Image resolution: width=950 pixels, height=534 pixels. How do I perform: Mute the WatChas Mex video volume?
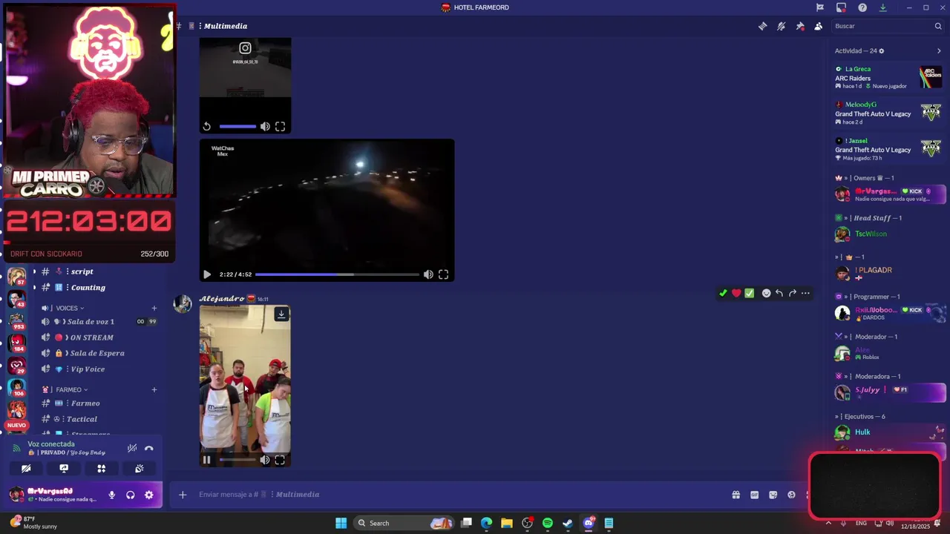point(428,274)
